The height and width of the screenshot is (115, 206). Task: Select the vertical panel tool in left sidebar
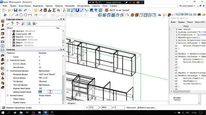point(3,25)
